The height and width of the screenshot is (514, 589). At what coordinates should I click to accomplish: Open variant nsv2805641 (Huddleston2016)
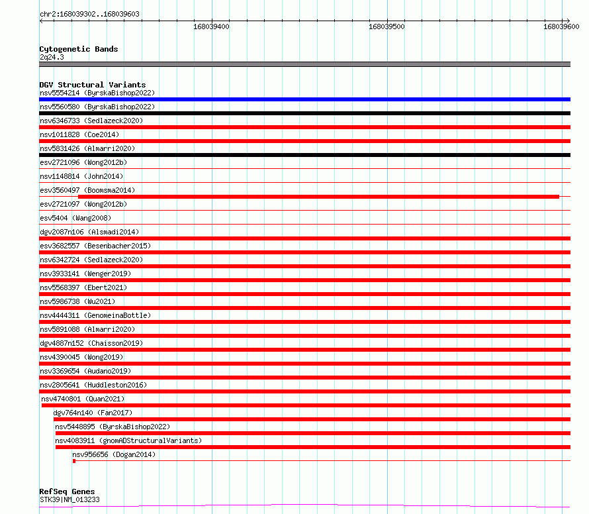(x=93, y=385)
